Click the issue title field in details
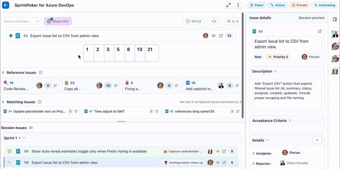The height and width of the screenshot is (169, 340). tap(287, 44)
